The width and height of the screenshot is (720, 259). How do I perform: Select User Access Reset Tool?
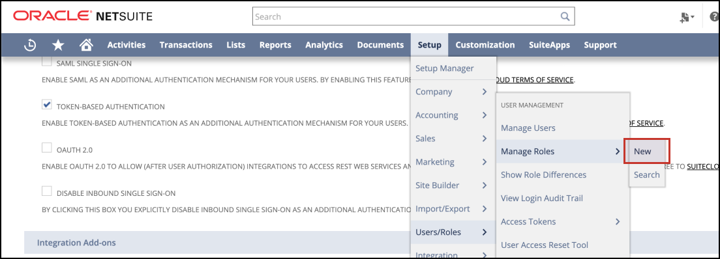pyautogui.click(x=562, y=245)
